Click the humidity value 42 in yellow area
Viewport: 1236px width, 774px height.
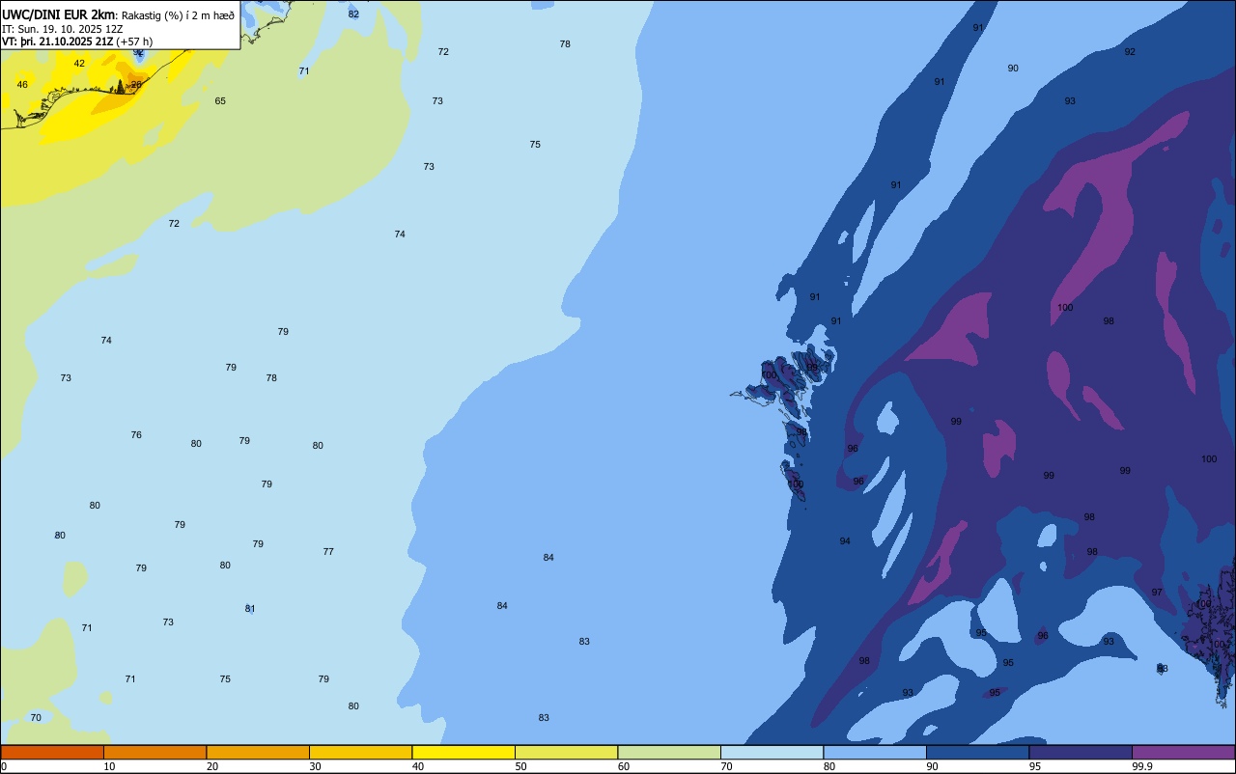79,64
